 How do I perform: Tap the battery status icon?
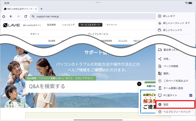pos(190,3)
